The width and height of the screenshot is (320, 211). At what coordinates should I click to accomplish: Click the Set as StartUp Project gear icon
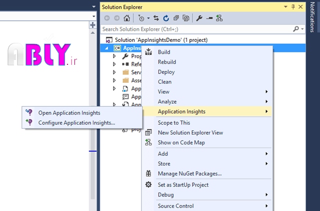coord(148,185)
